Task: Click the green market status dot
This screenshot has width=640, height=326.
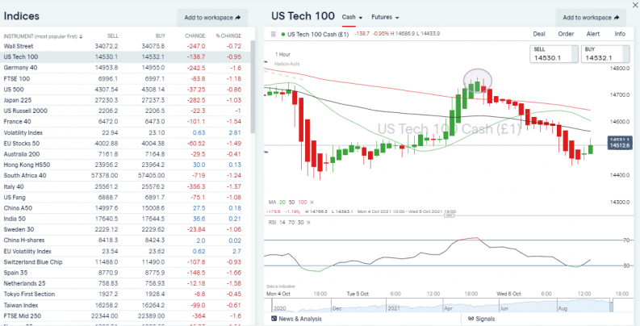Action: tap(282, 34)
